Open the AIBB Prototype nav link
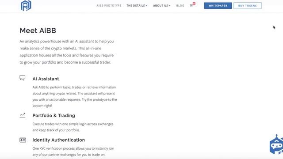Image resolution: width=283 pixels, height=159 pixels. pyautogui.click(x=109, y=6)
